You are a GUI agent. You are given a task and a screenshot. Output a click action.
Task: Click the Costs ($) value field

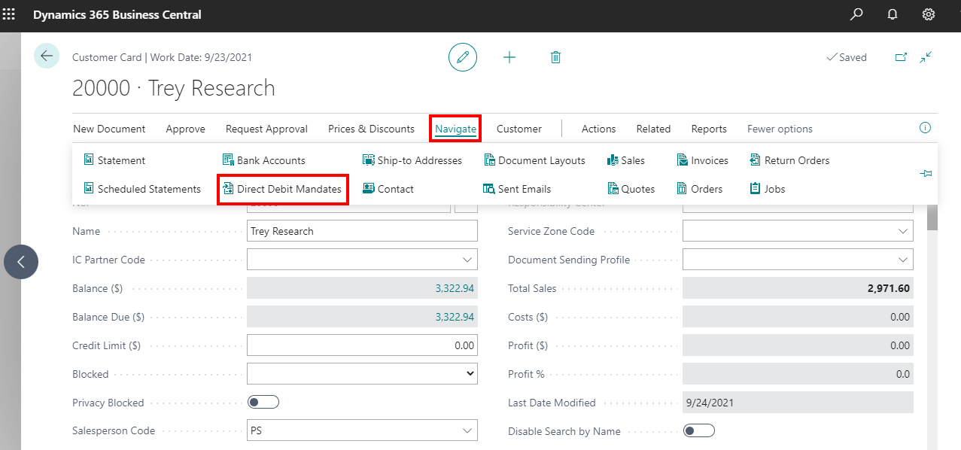pyautogui.click(x=798, y=317)
